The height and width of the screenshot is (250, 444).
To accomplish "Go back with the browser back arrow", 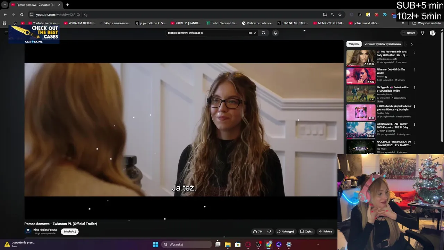I will click(x=5, y=15).
